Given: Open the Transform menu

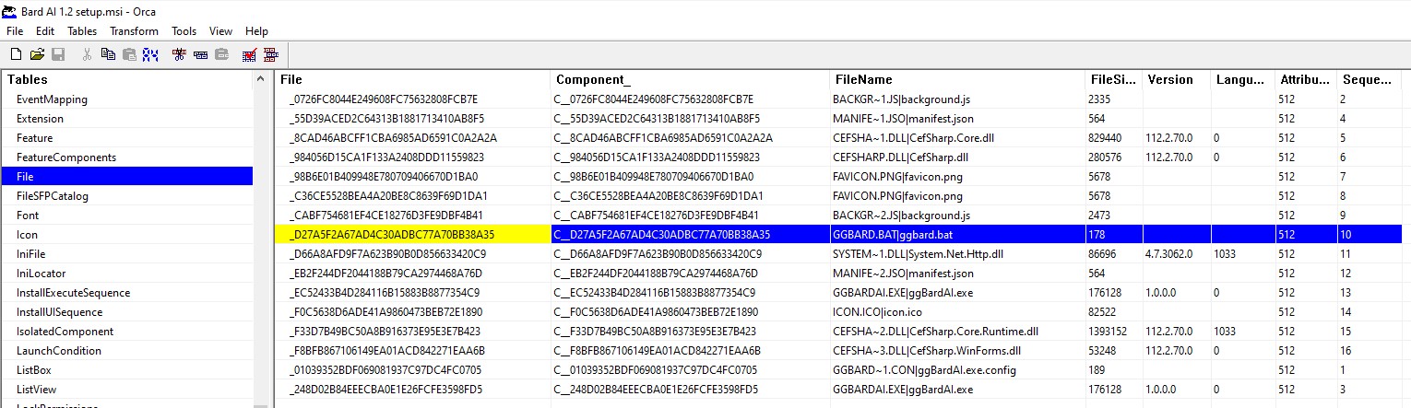Looking at the screenshot, I should click(135, 31).
